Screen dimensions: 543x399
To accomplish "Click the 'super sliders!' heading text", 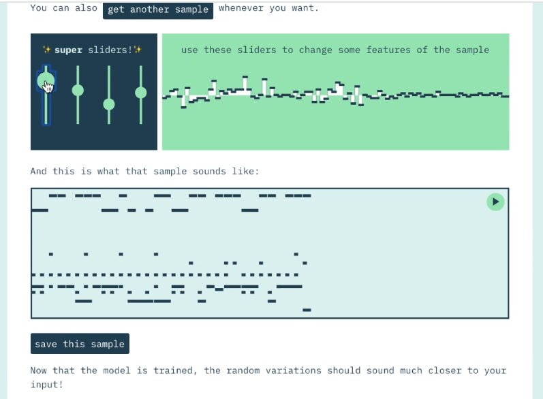I will click(x=92, y=50).
